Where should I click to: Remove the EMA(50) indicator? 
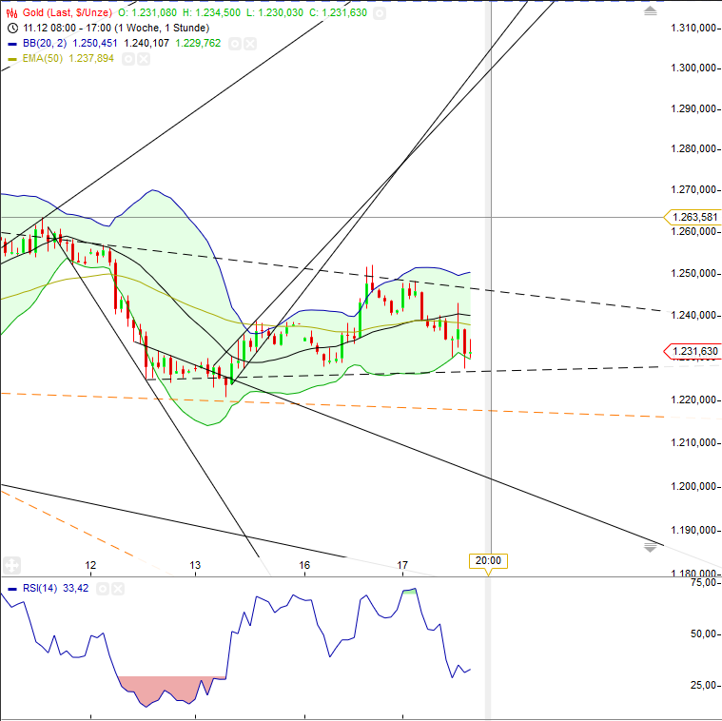(144, 59)
